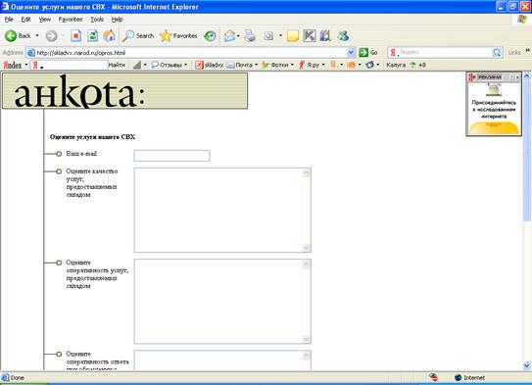Open the Tools menu
The height and width of the screenshot is (385, 532).
97,20
